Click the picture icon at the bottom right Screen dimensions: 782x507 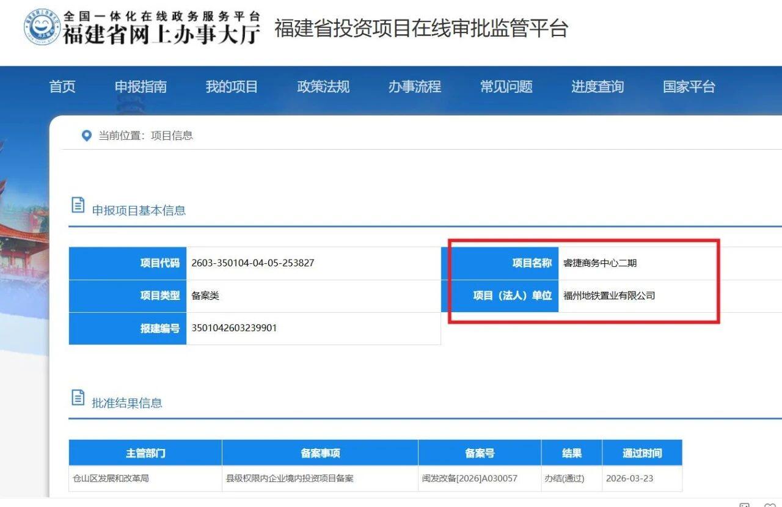coord(744,504)
